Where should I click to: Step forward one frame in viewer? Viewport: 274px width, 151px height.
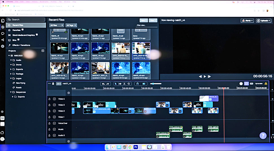click(x=209, y=76)
